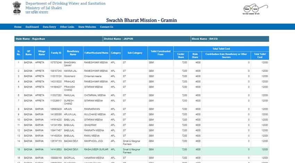Click father name RAMU MEENA in row 13
Image resolution: width=295 pixels, height=163 pixels.
pos(92,136)
